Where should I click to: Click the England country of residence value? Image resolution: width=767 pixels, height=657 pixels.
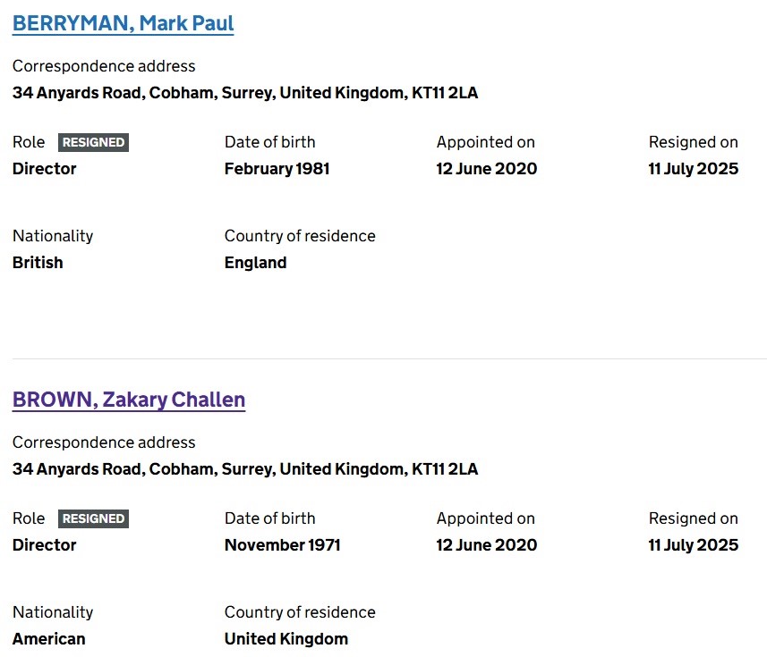pos(255,263)
